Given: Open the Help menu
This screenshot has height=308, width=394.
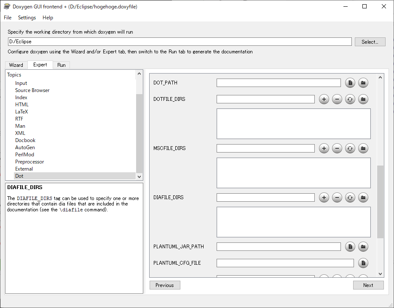Looking at the screenshot, I should point(48,18).
